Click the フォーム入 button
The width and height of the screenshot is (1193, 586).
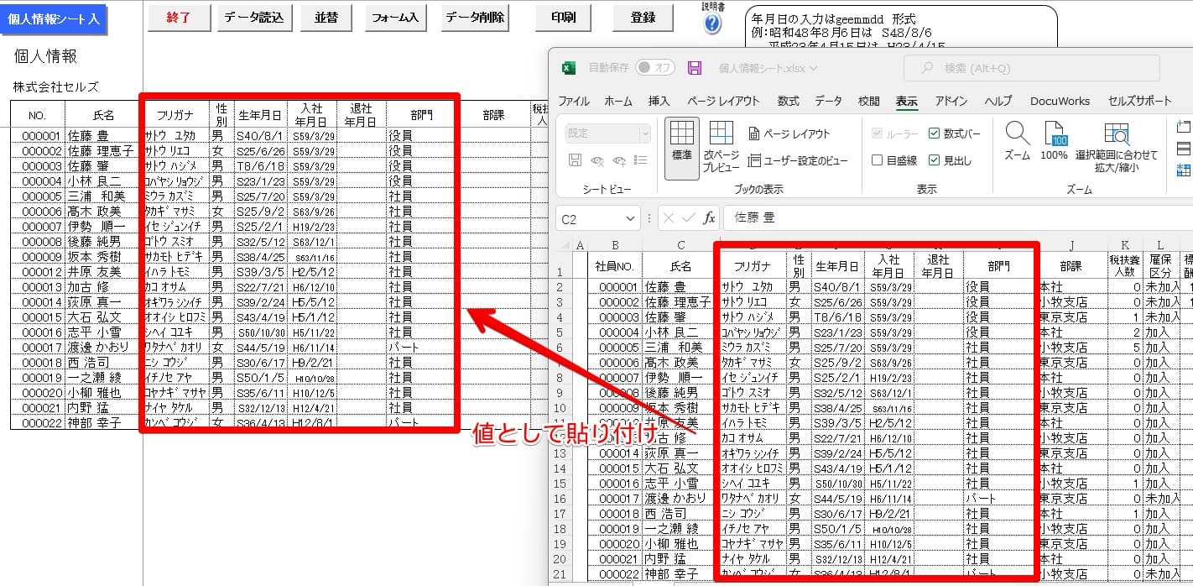click(x=395, y=18)
